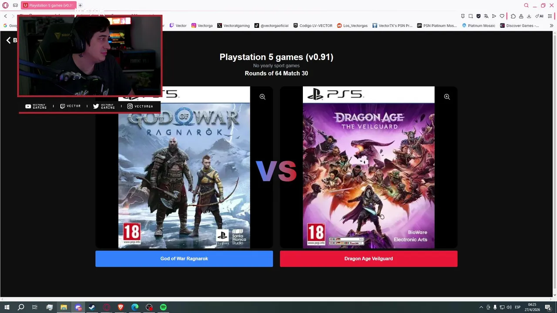This screenshot has width=557, height=313.
Task: Open the Vectorga Instagram bookmark
Action: [202, 26]
